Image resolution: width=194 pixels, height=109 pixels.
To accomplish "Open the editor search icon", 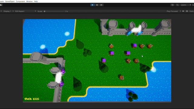I will coord(177,5).
